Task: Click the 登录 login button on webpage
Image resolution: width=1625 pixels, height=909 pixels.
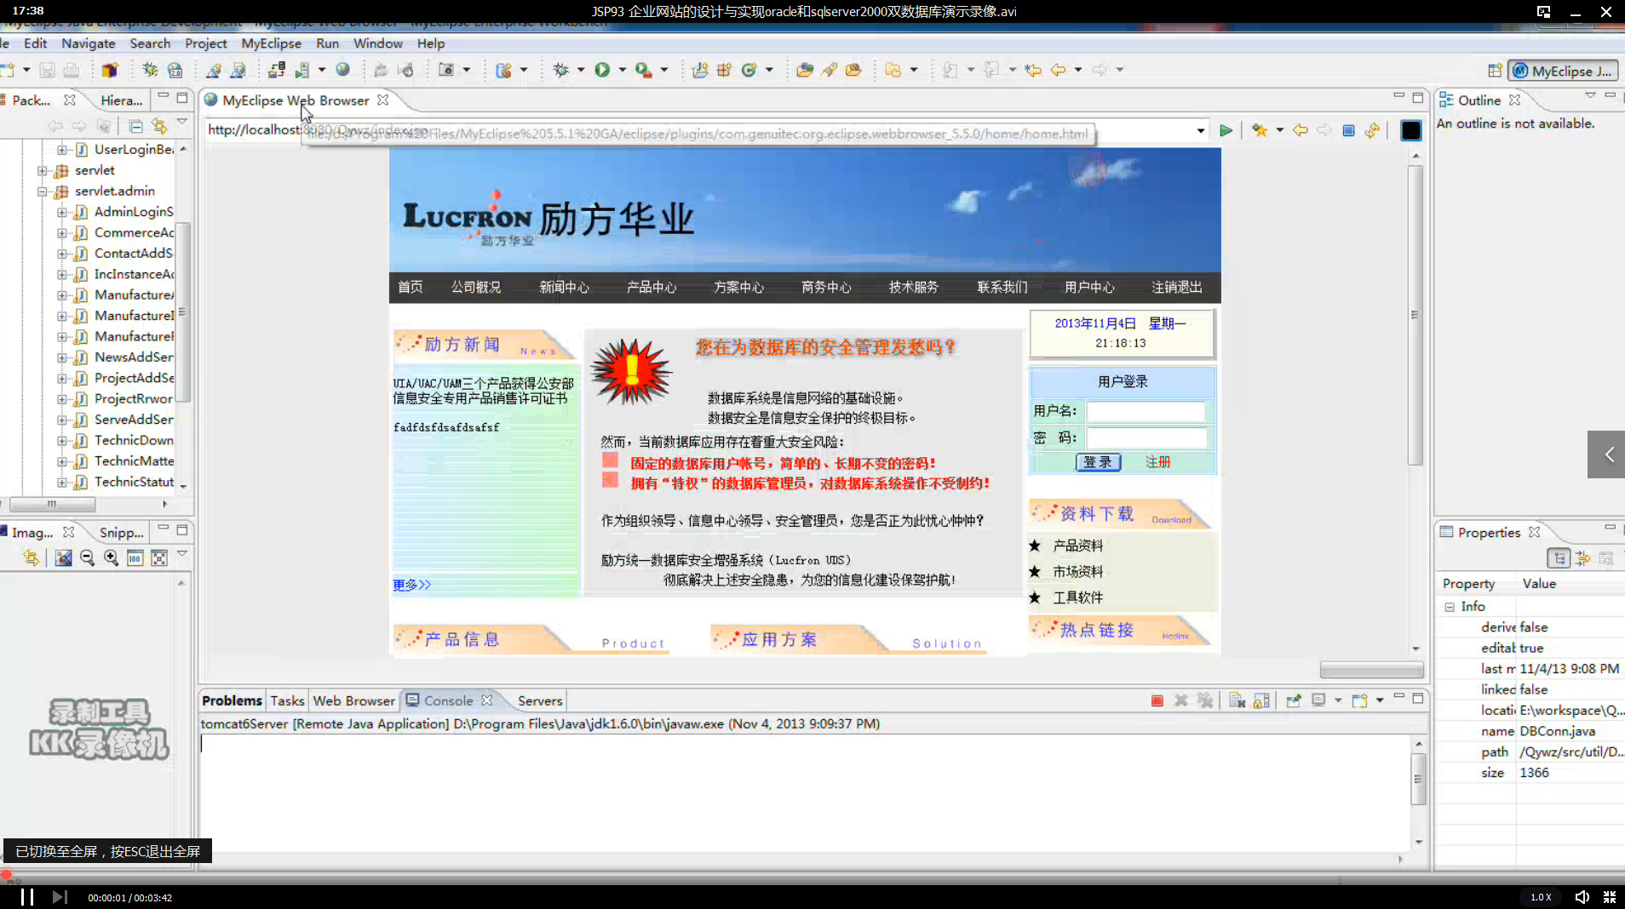Action: click(1098, 462)
